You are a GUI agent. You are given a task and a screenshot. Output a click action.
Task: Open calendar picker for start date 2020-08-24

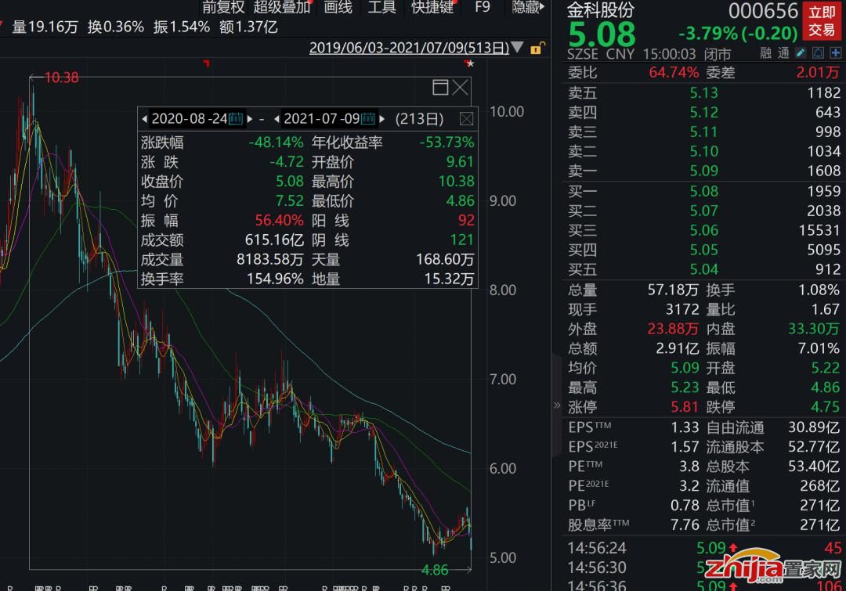236,119
